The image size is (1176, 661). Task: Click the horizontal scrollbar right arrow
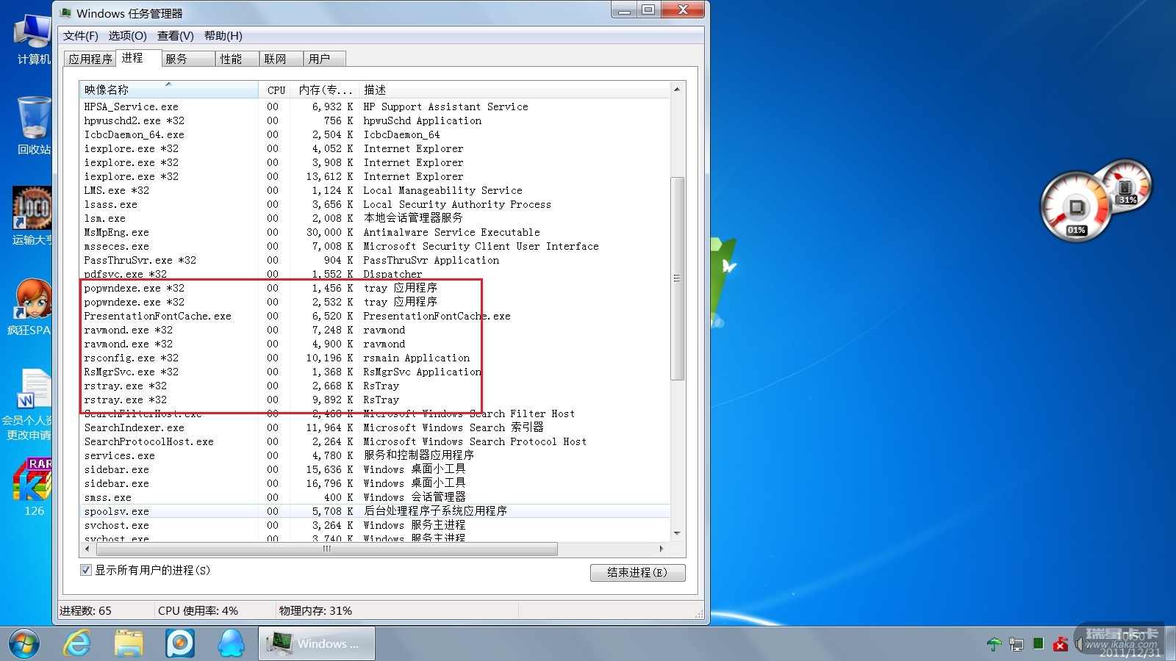pyautogui.click(x=661, y=549)
